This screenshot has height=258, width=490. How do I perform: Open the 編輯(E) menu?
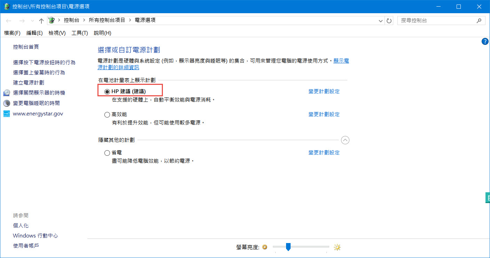34,33
